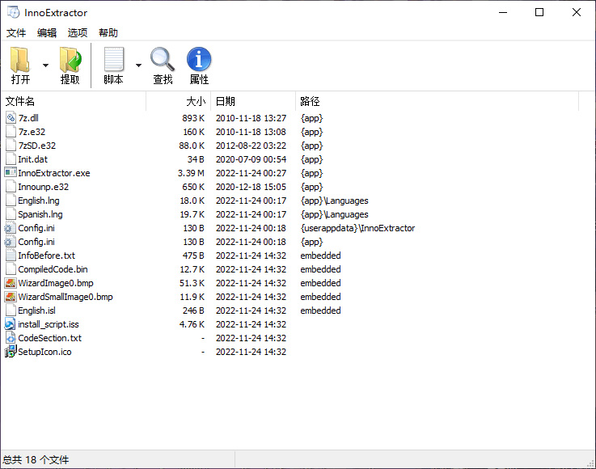Viewport: 596px width, 469px height.
Task: Select Config.ini icon in {userappdata}\InnoExtractor row
Action: coord(11,228)
